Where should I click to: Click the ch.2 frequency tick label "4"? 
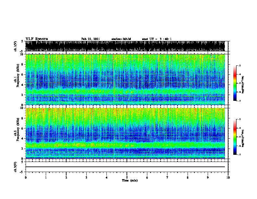click(x=23, y=139)
